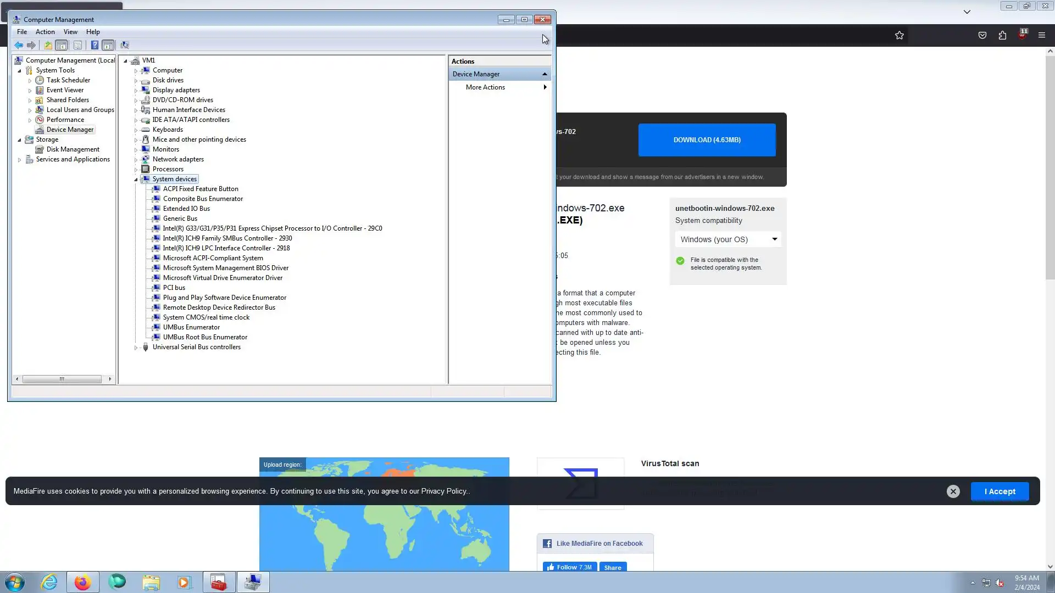
Task: Collapse the System devices tree node
Action: pyautogui.click(x=136, y=180)
